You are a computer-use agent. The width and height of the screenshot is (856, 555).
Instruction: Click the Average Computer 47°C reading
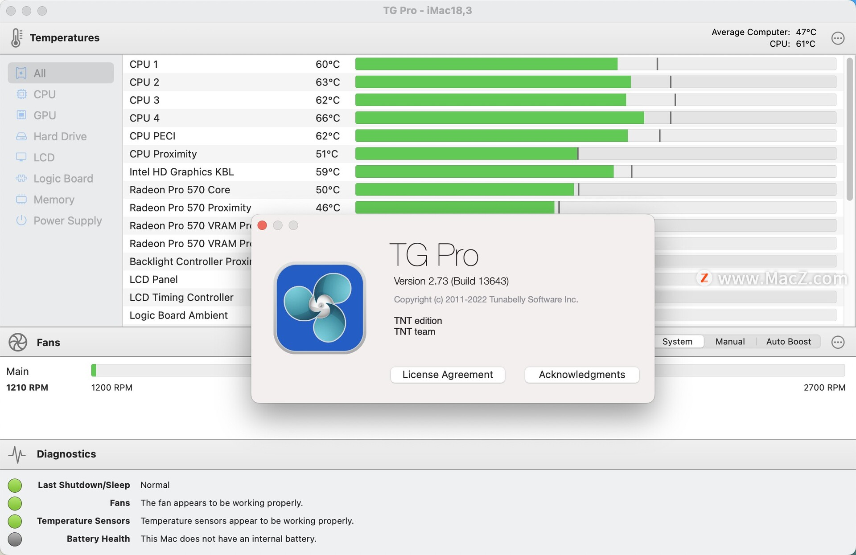[x=764, y=32]
